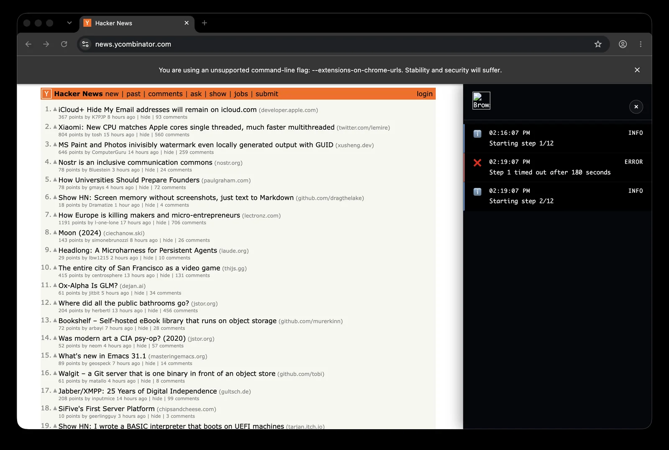This screenshot has width=669, height=450.
Task: Go forward using the toolbar arrow
Action: (46, 44)
